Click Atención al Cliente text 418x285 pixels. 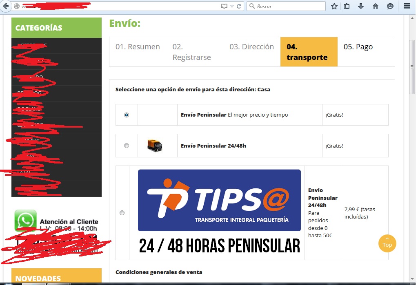click(x=69, y=222)
